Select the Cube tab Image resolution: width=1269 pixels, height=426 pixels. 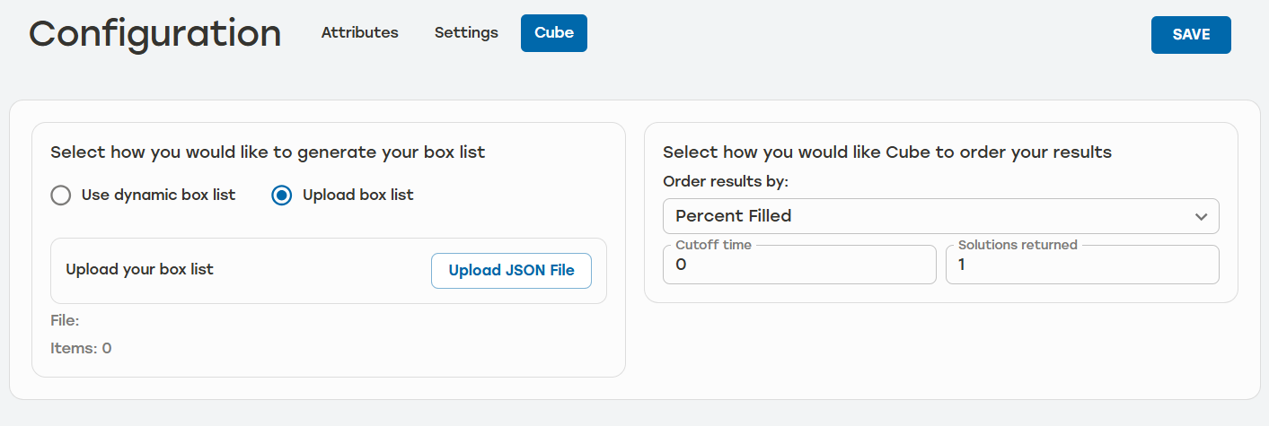(554, 32)
